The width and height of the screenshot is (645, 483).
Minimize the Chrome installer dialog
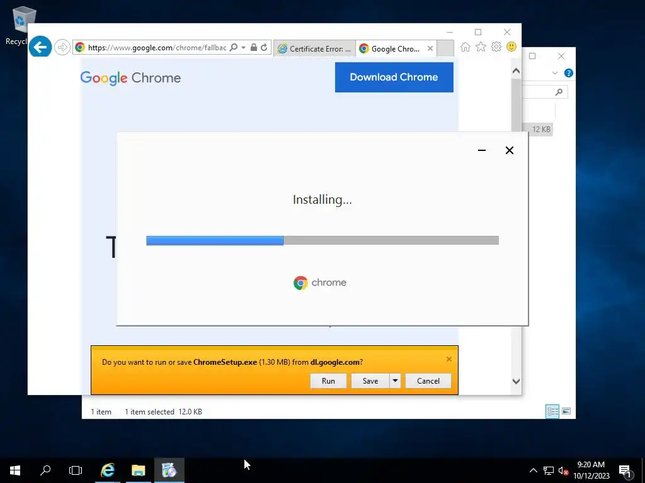pos(482,150)
